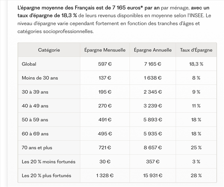Click the 18,3 % savings rate cell

click(x=196, y=64)
